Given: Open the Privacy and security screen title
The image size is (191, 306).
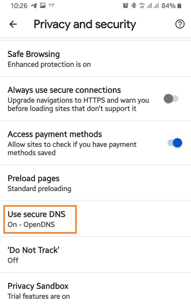Looking at the screenshot, I should point(85,24).
